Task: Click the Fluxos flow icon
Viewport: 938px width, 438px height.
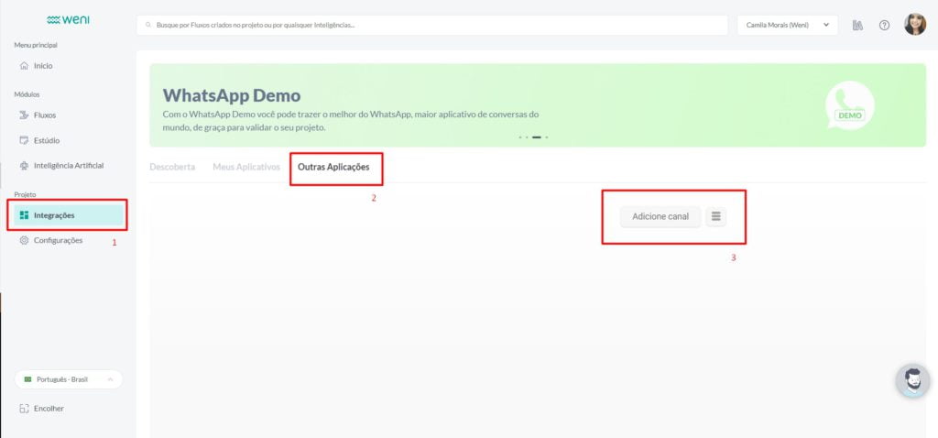Action: tap(24, 115)
